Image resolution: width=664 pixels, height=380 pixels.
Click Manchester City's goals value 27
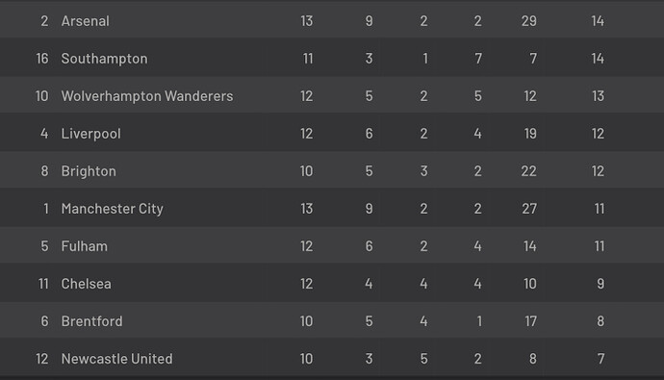pos(529,209)
